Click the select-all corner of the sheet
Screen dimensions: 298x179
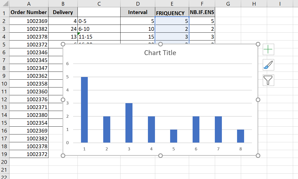click(4, 4)
